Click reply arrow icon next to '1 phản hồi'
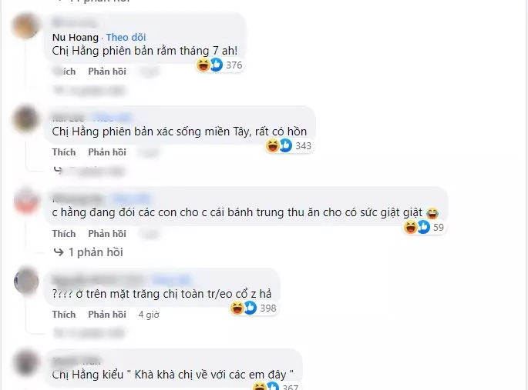Image resolution: width=528 pixels, height=390 pixels. (59, 252)
